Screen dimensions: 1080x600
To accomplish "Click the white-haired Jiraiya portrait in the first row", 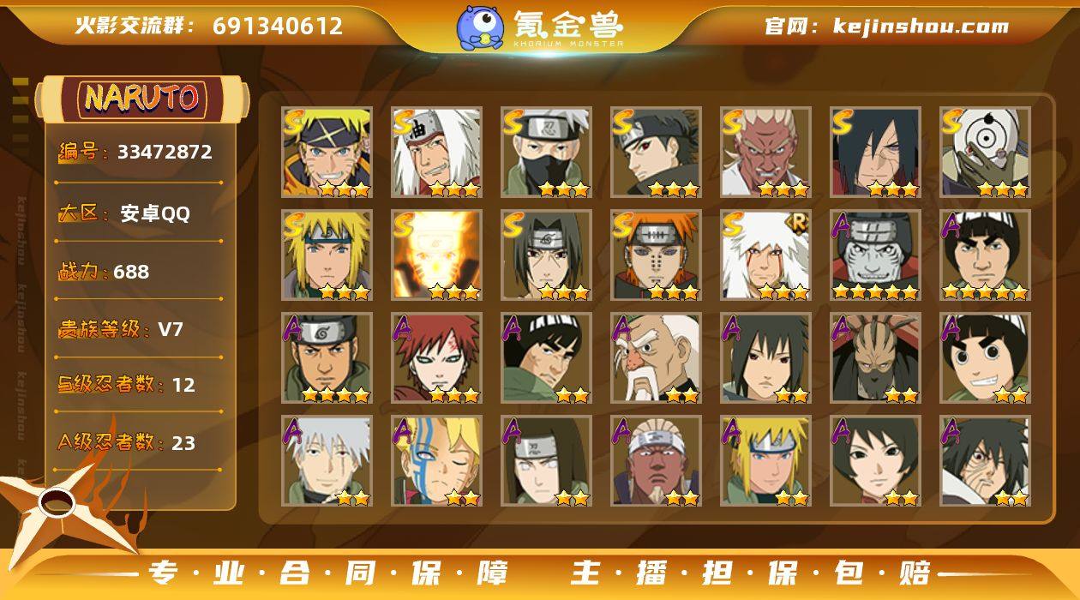I will [437, 153].
